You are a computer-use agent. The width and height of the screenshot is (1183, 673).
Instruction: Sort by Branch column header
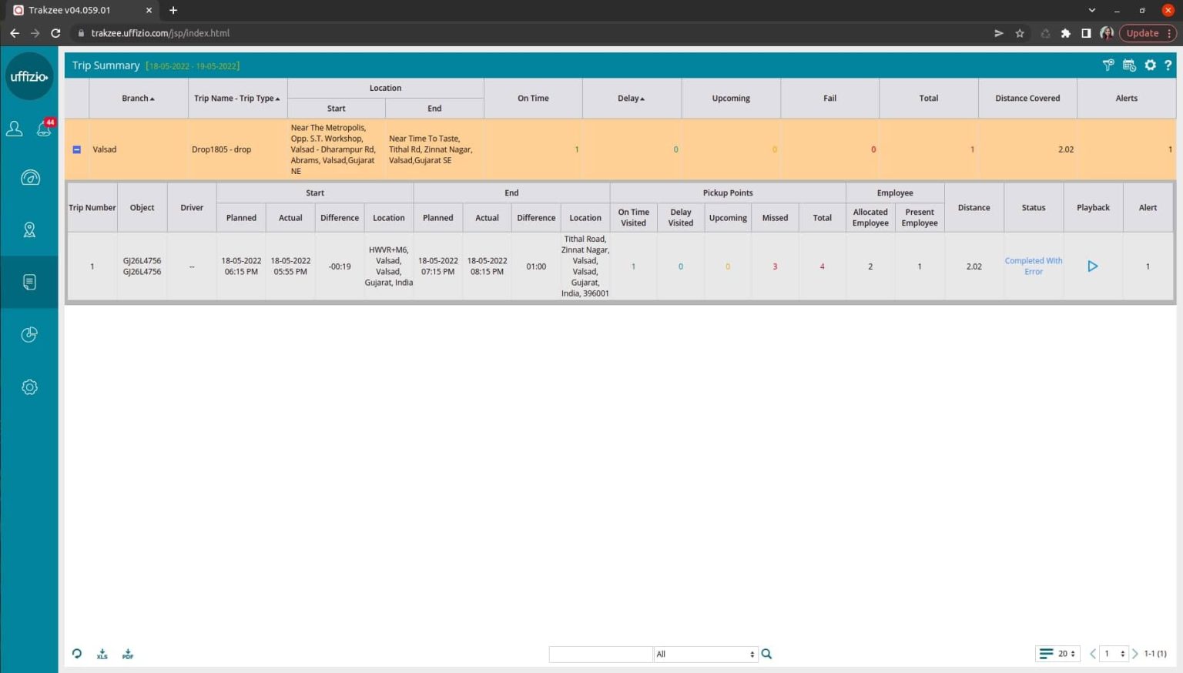[x=138, y=99]
